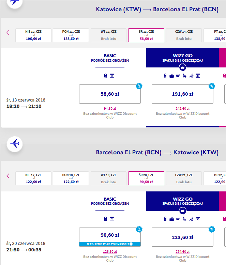Choose outbound WIZZ GO fare 191,60 zł
The width and height of the screenshot is (226, 265).
182,94
